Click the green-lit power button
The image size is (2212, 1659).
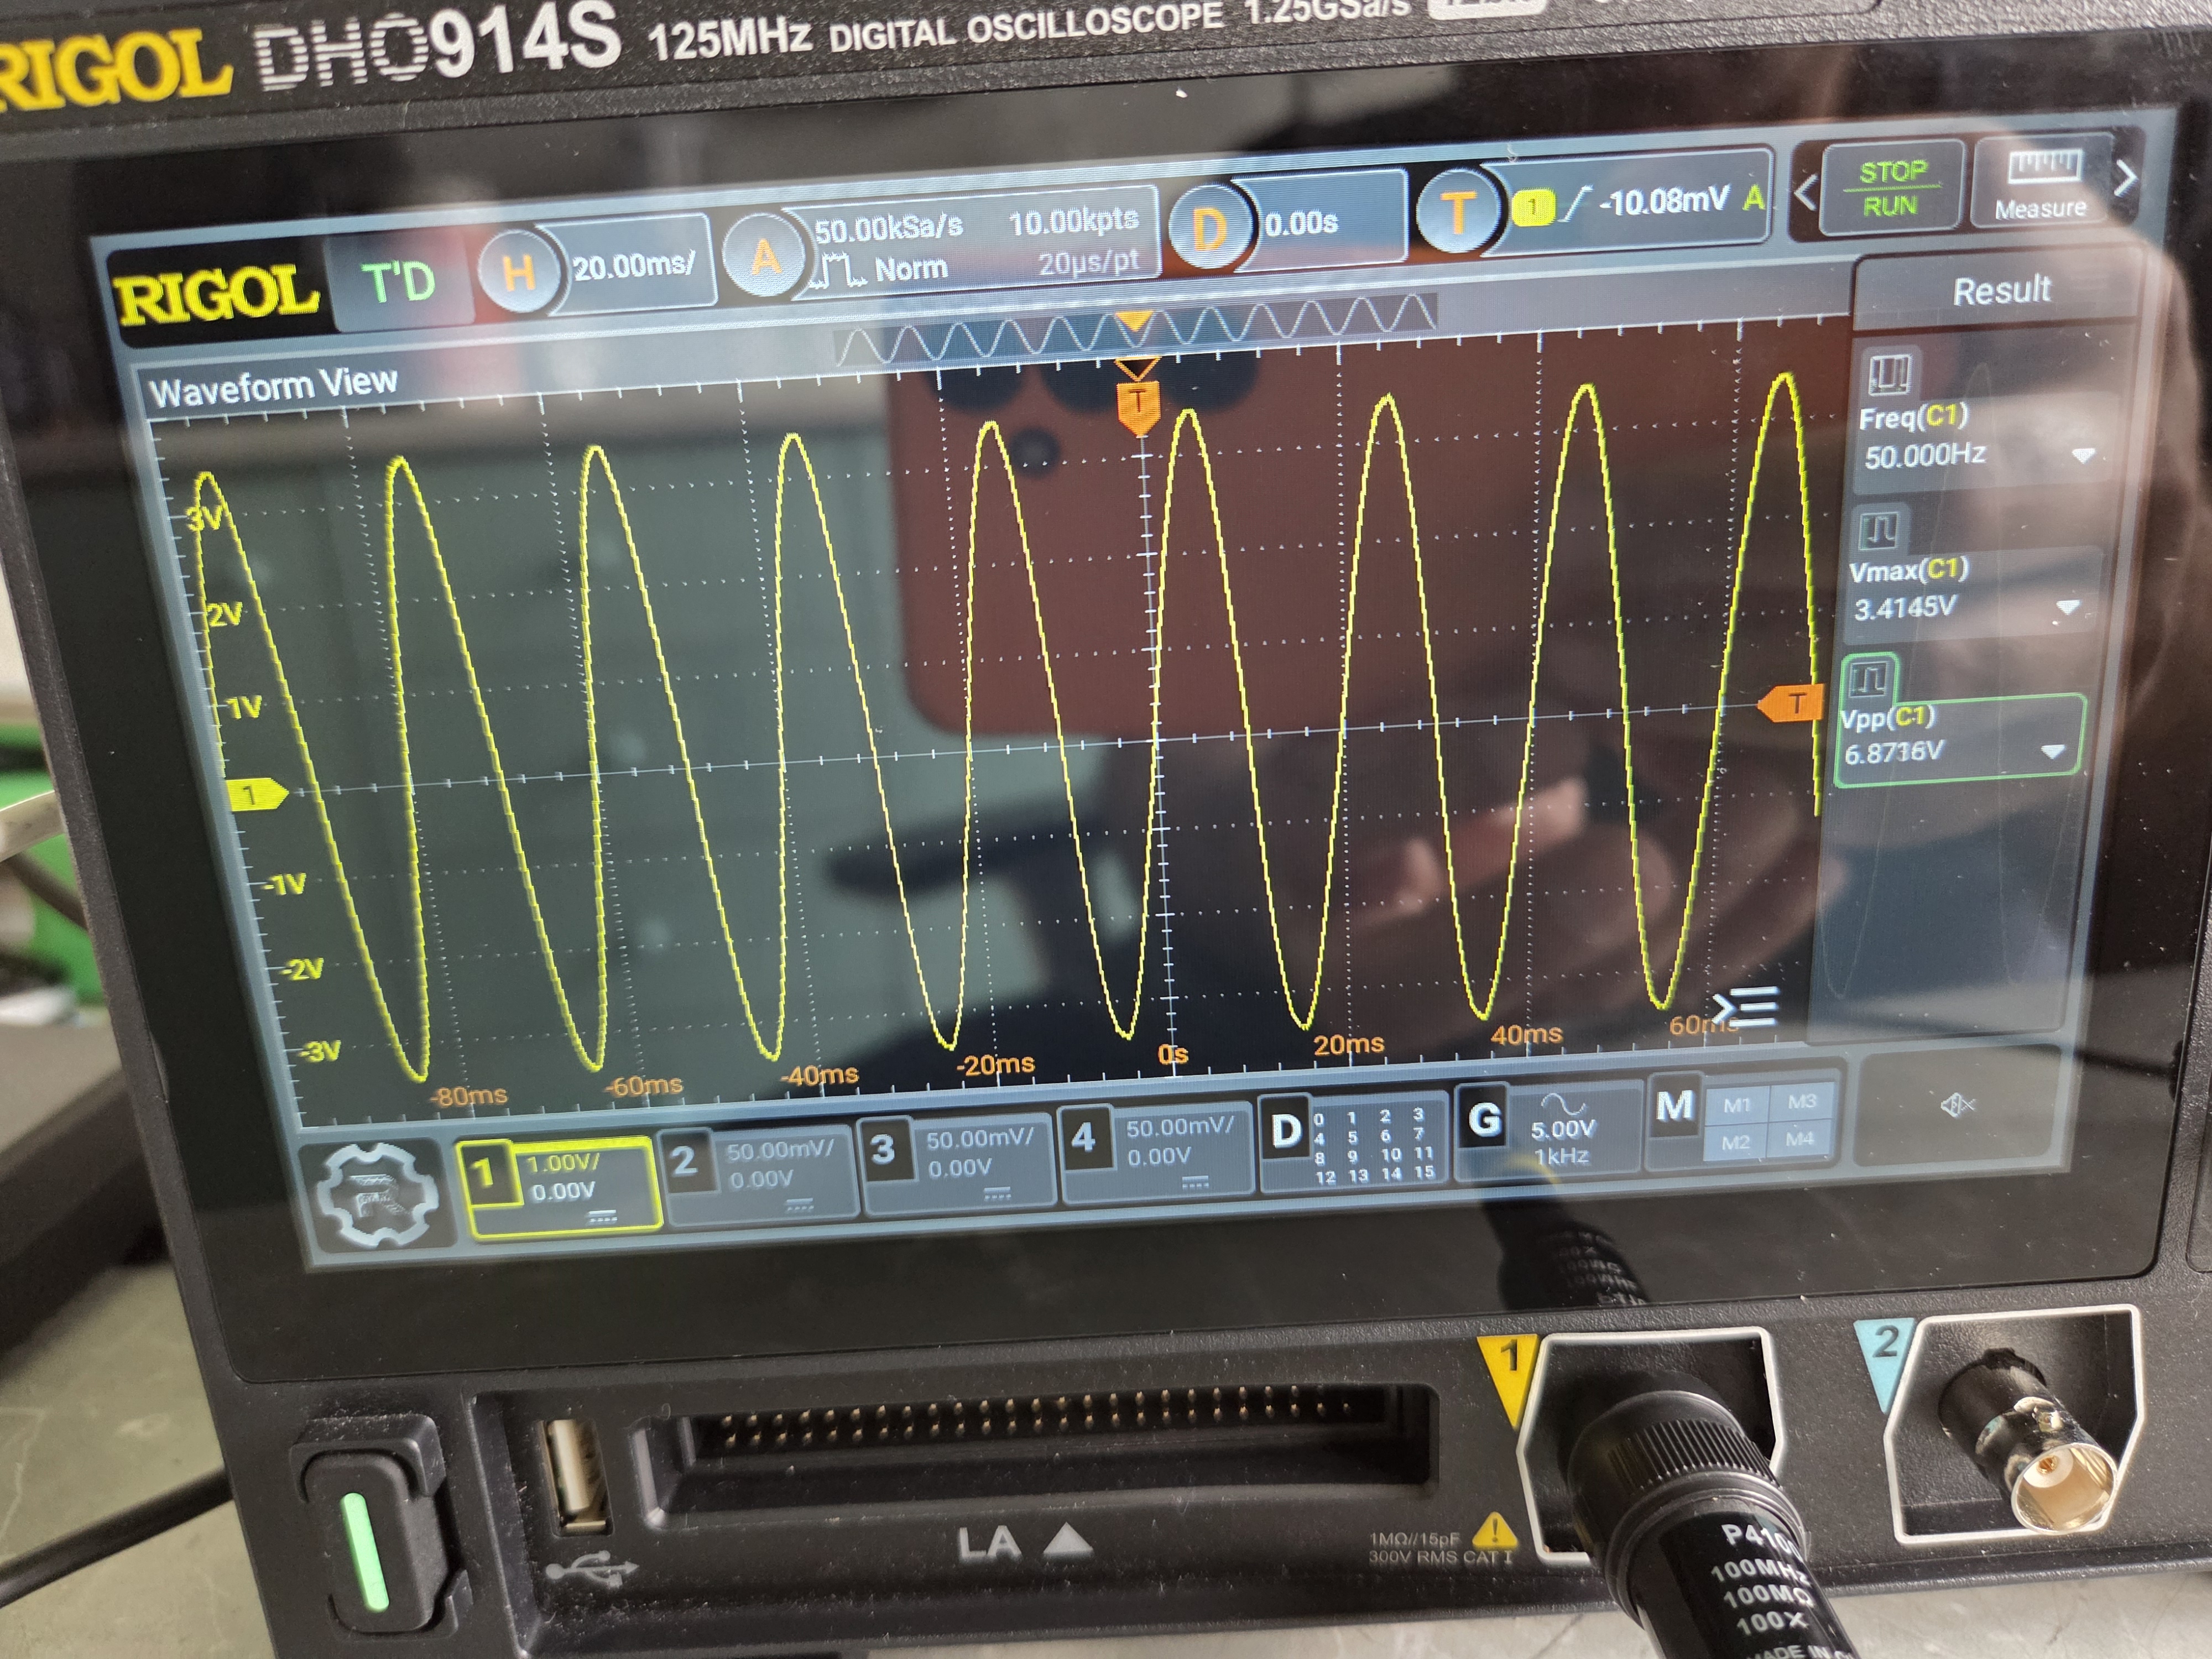click(x=365, y=1550)
